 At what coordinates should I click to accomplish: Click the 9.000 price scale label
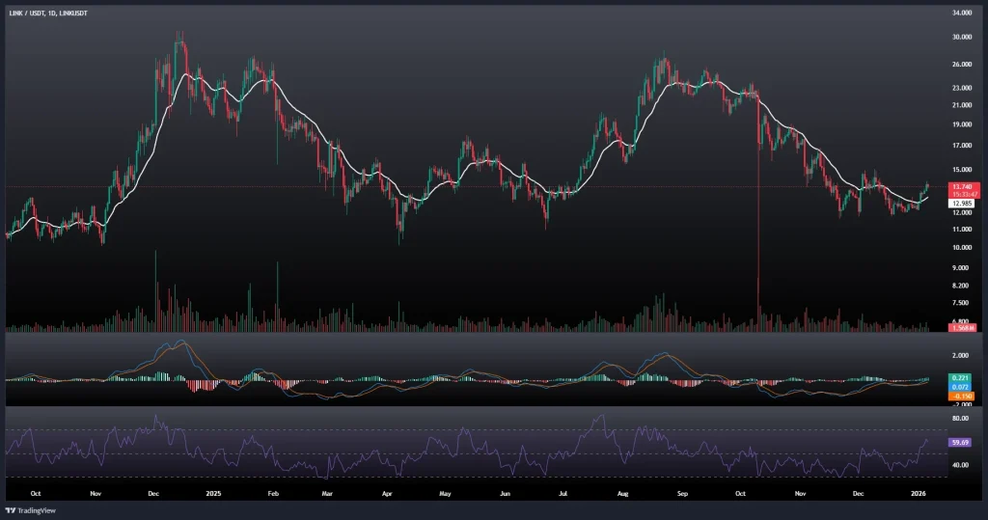coord(961,267)
